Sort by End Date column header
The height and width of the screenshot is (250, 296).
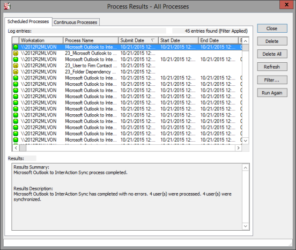click(x=218, y=40)
